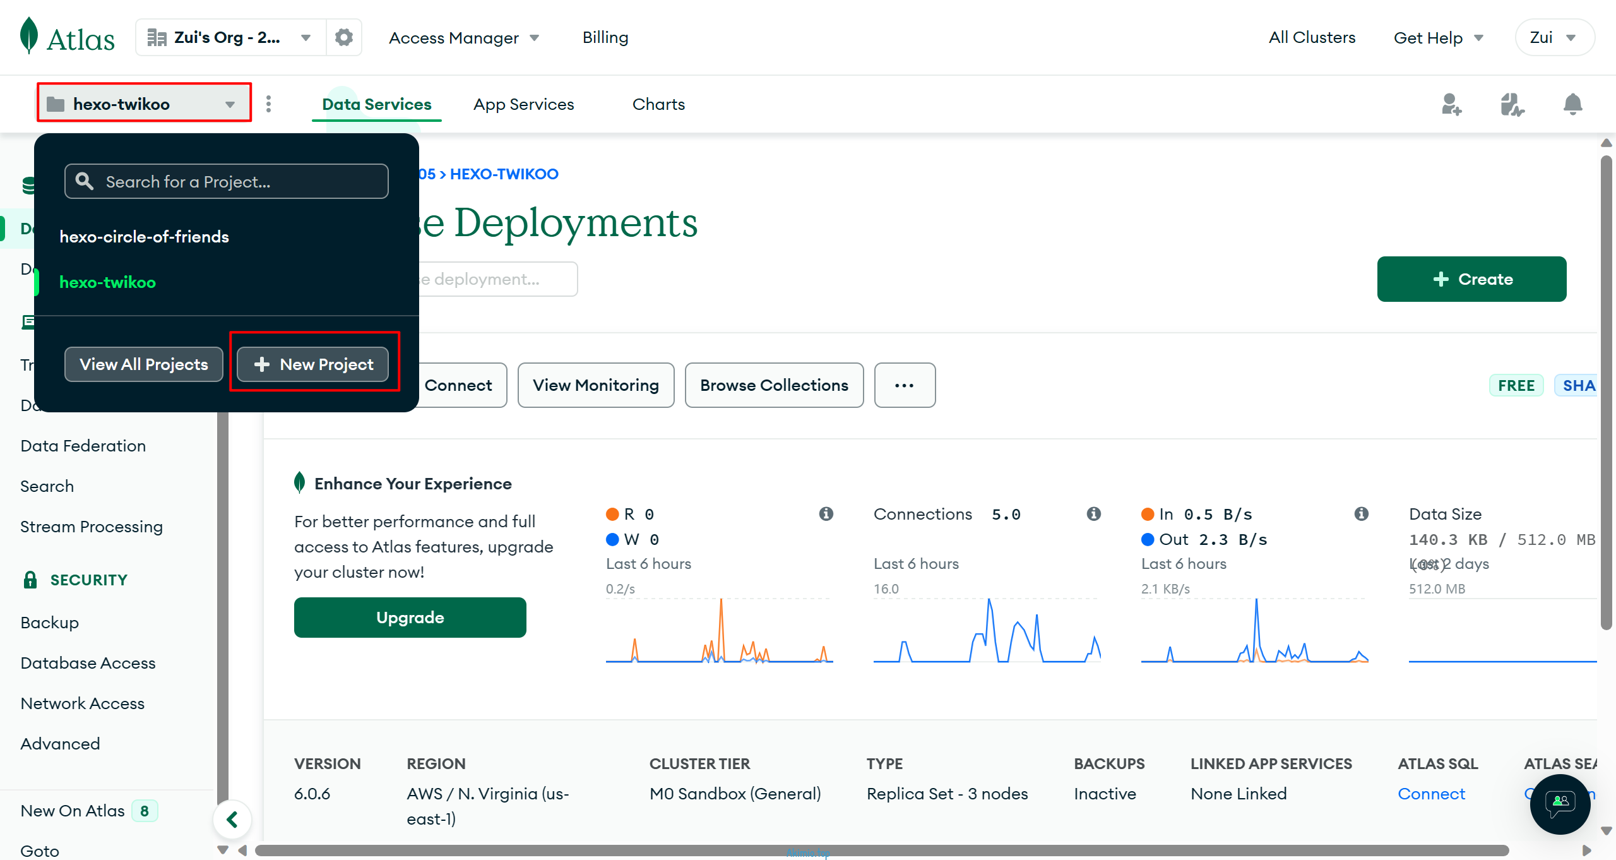Image resolution: width=1616 pixels, height=860 pixels.
Task: Click the horizontal scrollbar thumb
Action: point(882,851)
